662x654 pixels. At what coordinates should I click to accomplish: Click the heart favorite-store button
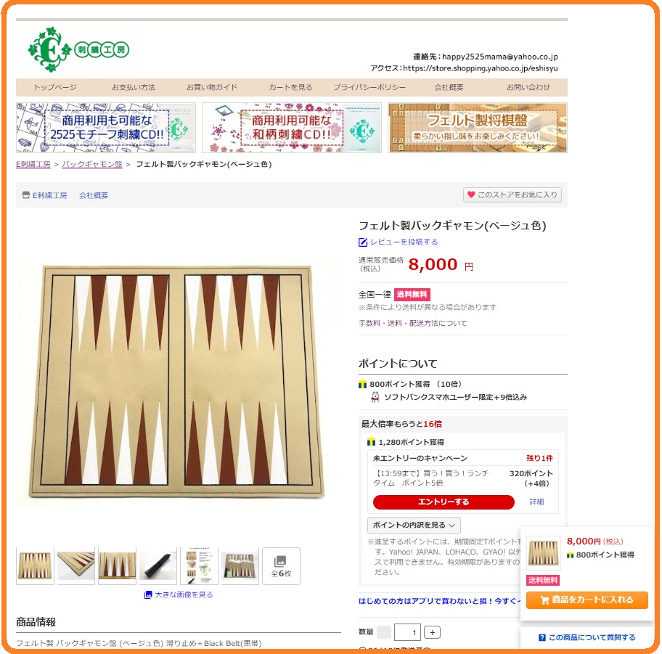[x=512, y=195]
